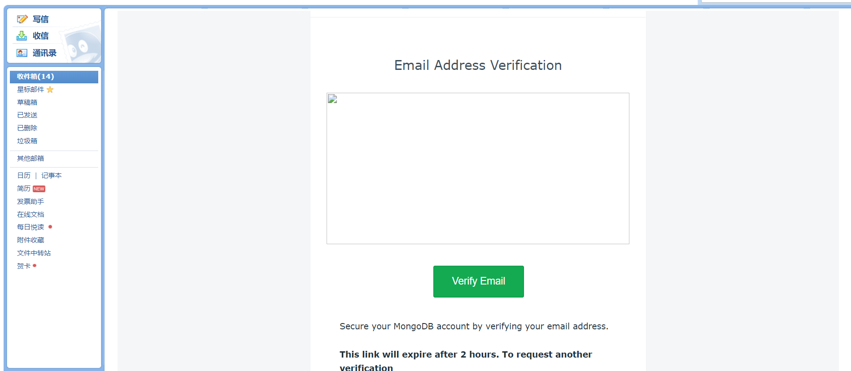Viewport: 851px width, 371px height.
Task: Open the calendar link 日历
Action: click(24, 176)
